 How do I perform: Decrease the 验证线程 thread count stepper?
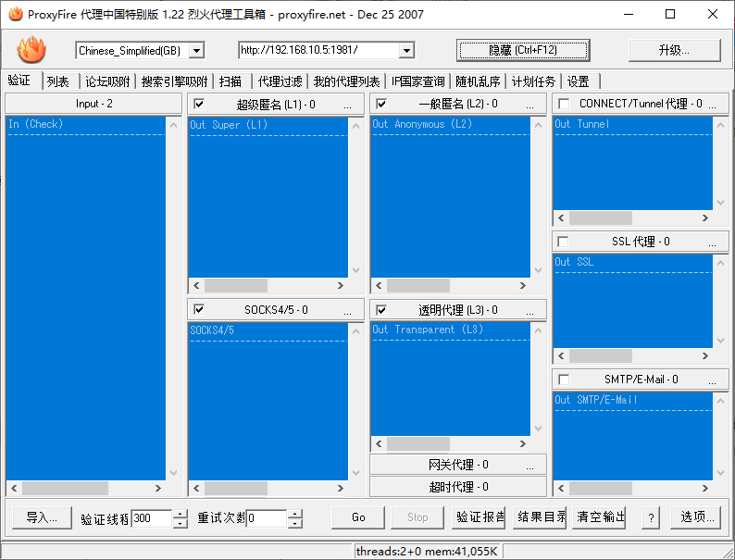(181, 523)
